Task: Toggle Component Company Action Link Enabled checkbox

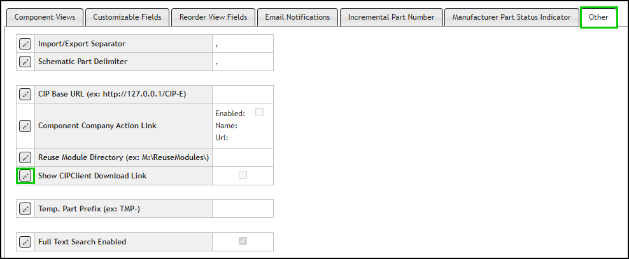Action: click(260, 112)
